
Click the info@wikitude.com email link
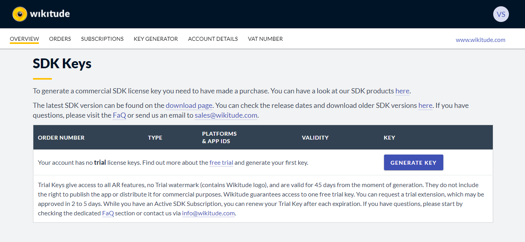click(x=209, y=213)
